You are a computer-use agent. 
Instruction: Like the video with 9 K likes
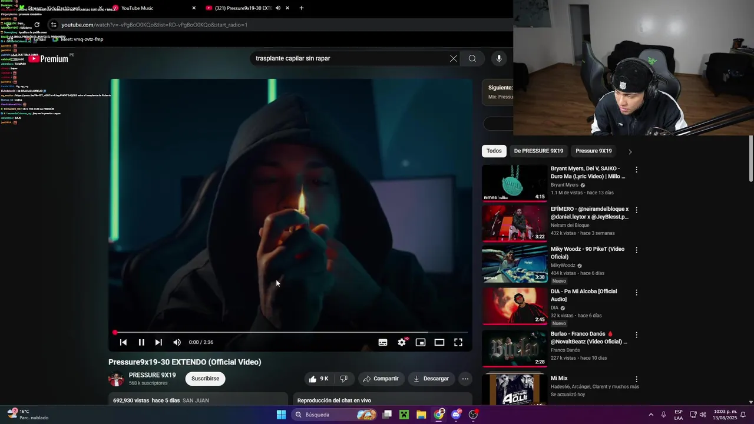tap(319, 379)
